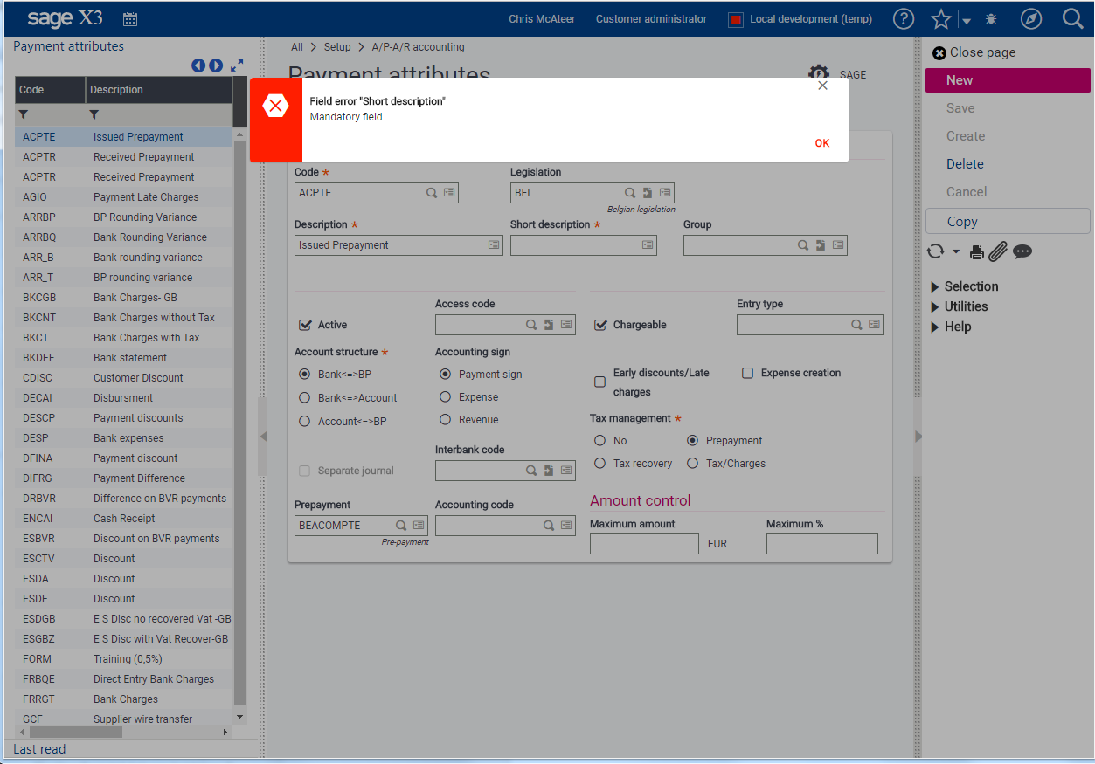Click the red error icon in dialog
The height and width of the screenshot is (764, 1095).
coord(275,107)
